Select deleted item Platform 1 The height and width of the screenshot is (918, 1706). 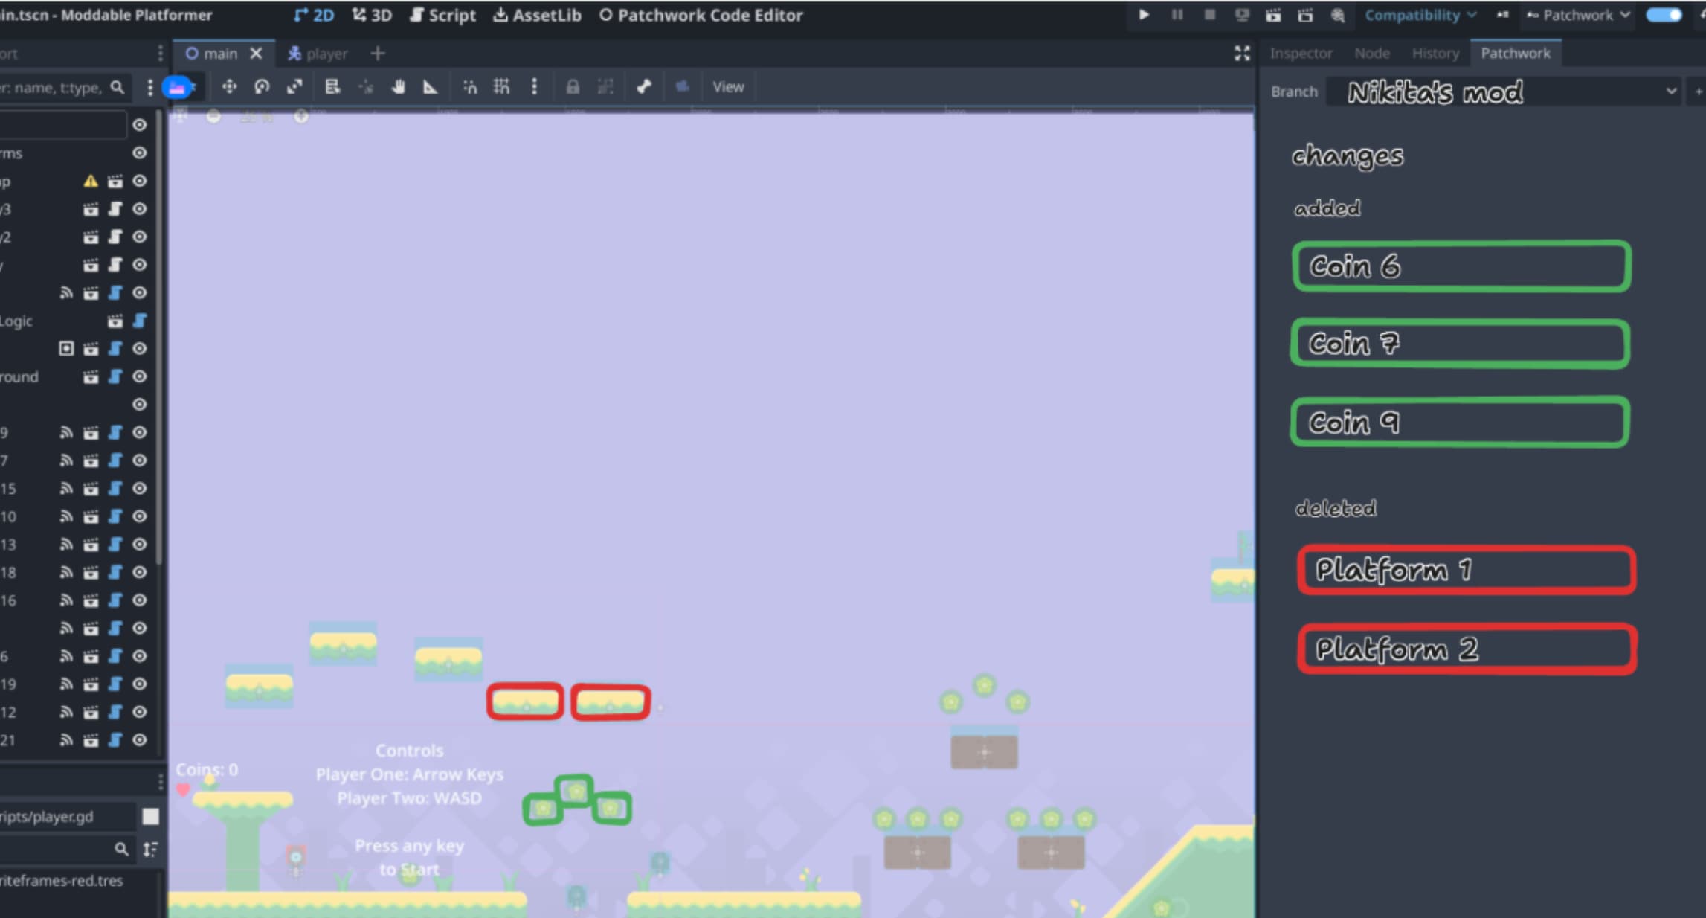1467,570
